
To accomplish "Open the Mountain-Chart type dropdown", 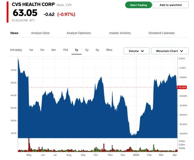I will point(170,51).
